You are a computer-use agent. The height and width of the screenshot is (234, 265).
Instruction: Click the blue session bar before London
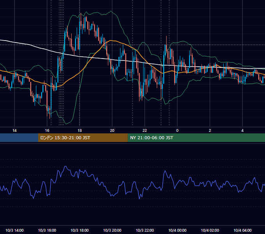click(19, 138)
